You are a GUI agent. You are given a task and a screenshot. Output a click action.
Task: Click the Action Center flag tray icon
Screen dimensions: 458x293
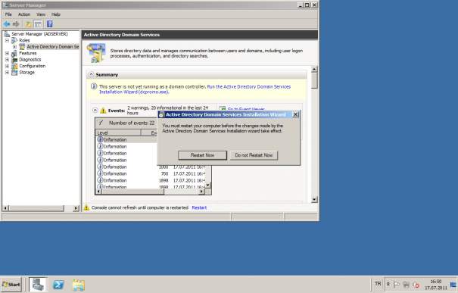pyautogui.click(x=397, y=284)
